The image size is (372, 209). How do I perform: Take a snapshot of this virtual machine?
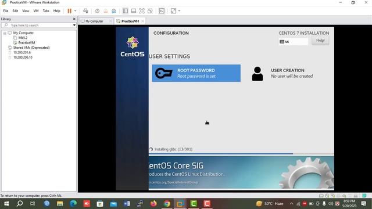(x=97, y=11)
